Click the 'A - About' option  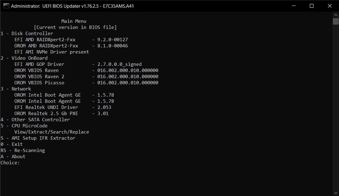point(13,157)
